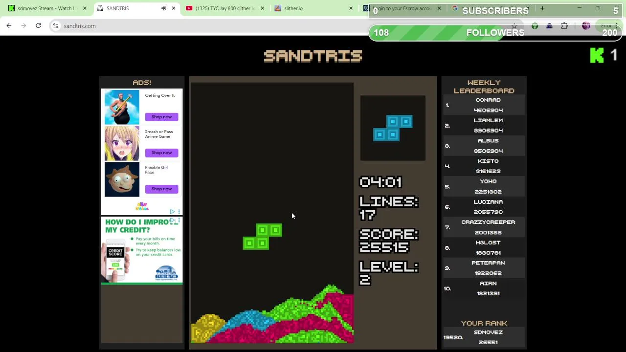This screenshot has height=352, width=626.
Task: Click the FOLLOWERS progress bar overlay
Action: click(x=495, y=33)
